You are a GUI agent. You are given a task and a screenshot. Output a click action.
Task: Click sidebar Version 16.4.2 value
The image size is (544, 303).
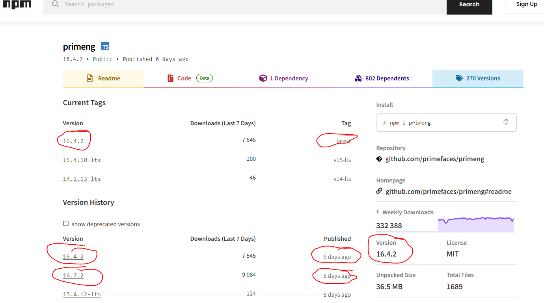pyautogui.click(x=386, y=254)
